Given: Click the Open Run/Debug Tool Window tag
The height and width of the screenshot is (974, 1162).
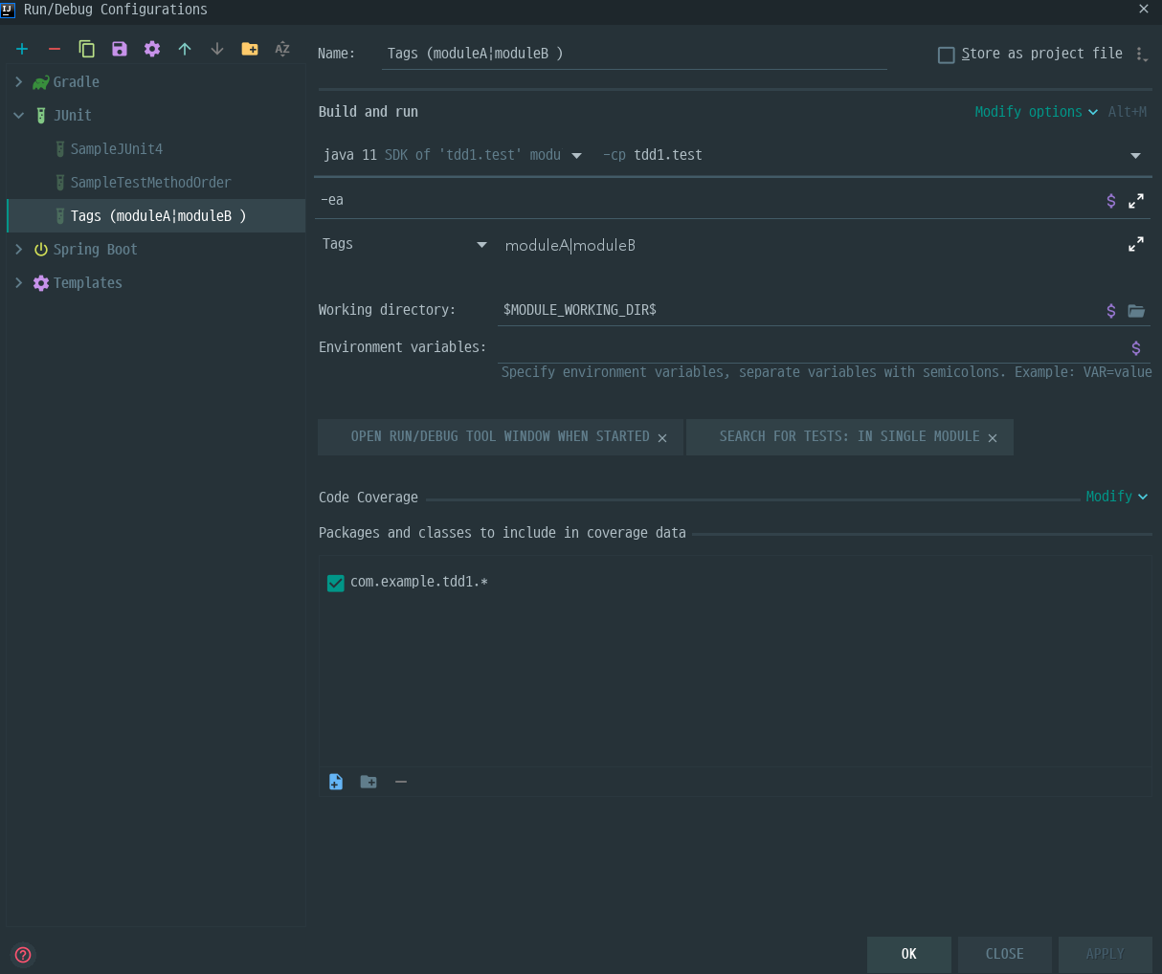Looking at the screenshot, I should click(500, 436).
